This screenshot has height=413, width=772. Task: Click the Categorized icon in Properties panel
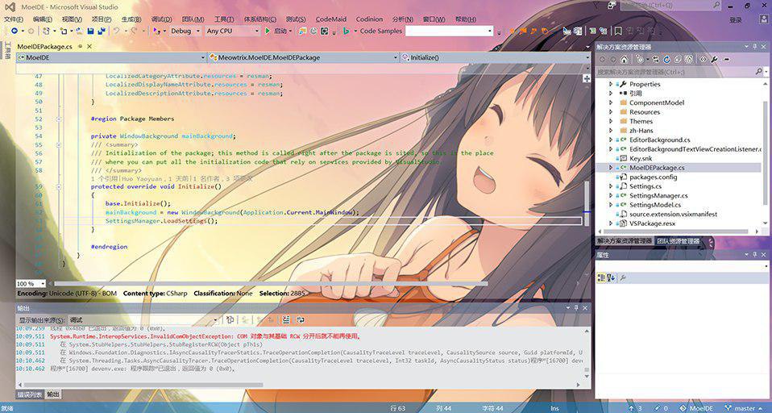coord(600,278)
